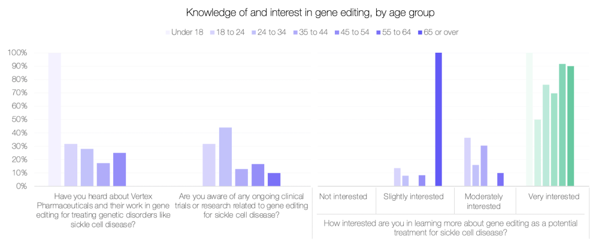
Task: Click the 'Not interested' category label
Action: (x=343, y=196)
